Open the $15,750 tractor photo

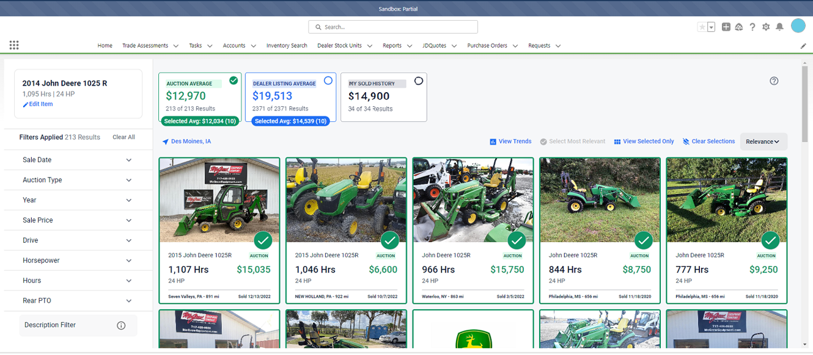473,201
